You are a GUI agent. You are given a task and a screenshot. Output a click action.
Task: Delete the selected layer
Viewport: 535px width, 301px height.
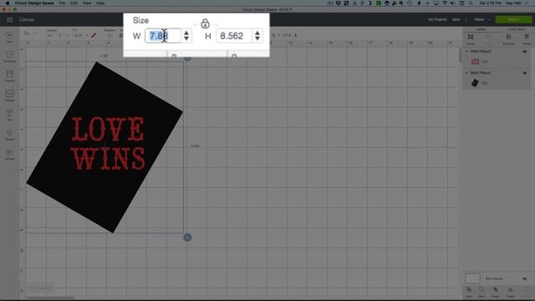527,38
